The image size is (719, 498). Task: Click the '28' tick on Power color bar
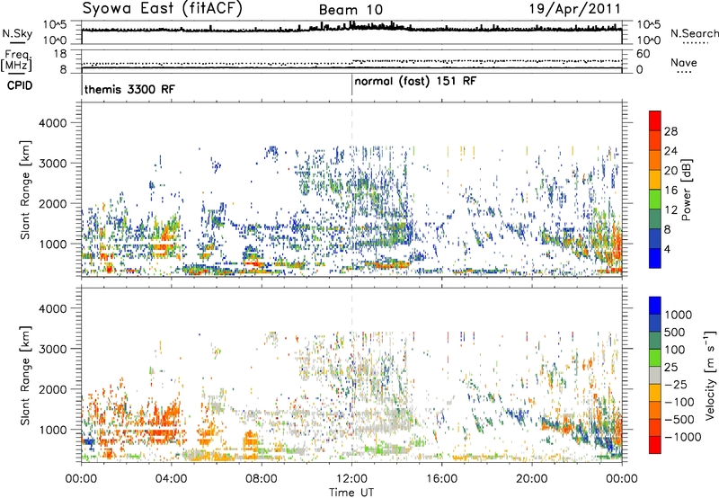(670, 131)
